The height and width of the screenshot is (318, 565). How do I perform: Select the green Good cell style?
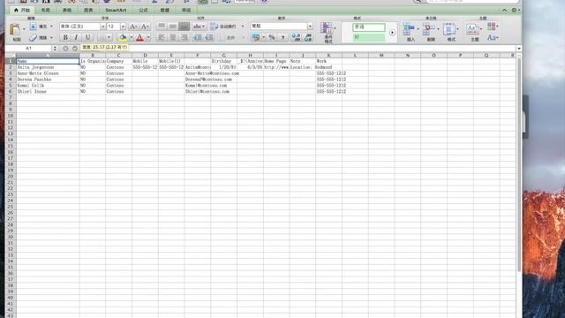pos(369,37)
